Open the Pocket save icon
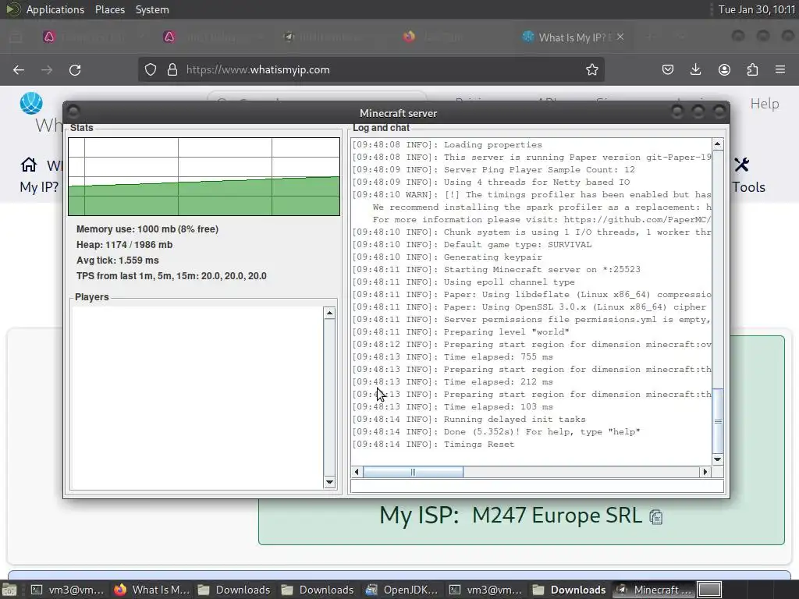 668,69
